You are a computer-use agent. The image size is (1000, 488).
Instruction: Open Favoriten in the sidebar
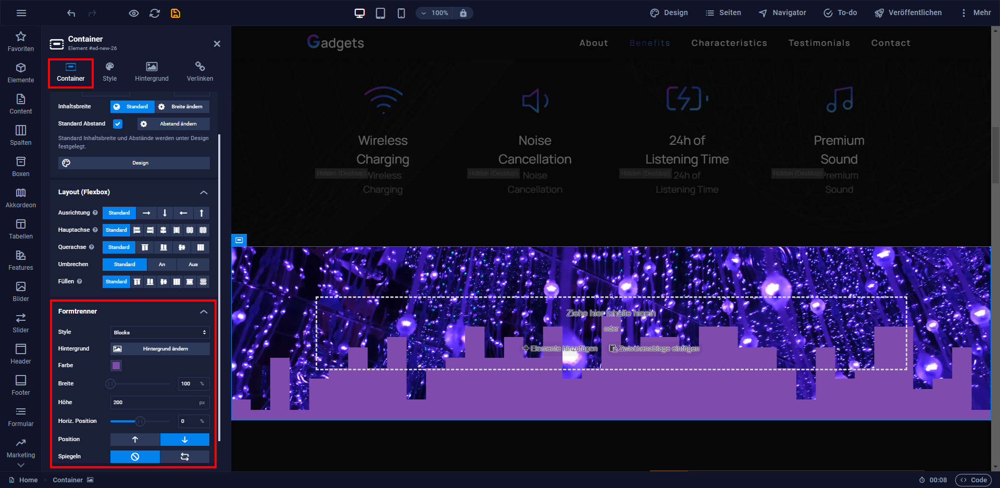tap(21, 42)
